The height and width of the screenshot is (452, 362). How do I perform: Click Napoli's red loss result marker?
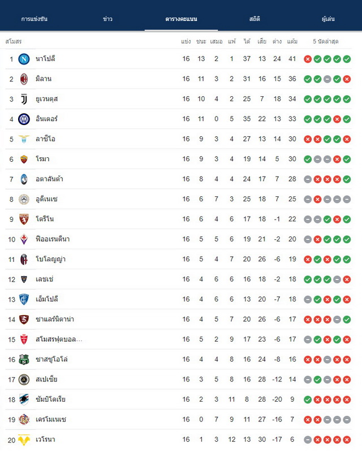308,59
